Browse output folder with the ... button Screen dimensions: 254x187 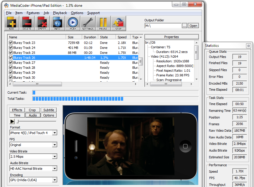pos(184,26)
